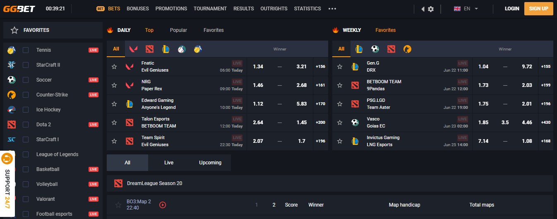The width and height of the screenshot is (557, 219).
Task: Go to the RESULTS page
Action: (244, 9)
